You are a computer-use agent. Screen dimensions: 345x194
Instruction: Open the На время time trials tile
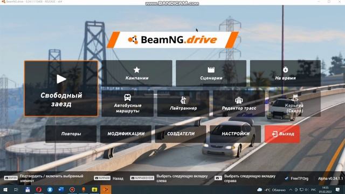[x=285, y=73]
